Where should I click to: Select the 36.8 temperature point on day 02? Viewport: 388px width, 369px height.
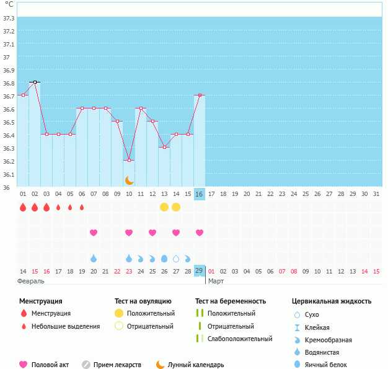pyautogui.click(x=35, y=82)
